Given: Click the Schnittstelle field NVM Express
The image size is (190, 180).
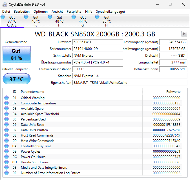Looking at the screenshot, I should click(x=98, y=56).
